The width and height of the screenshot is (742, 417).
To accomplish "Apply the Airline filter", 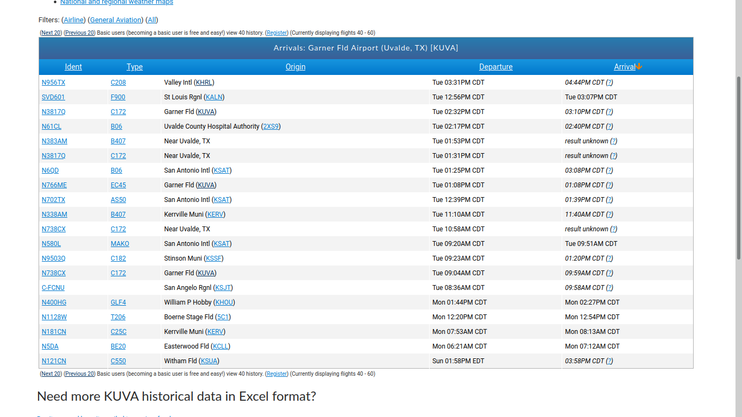I will [x=74, y=20].
